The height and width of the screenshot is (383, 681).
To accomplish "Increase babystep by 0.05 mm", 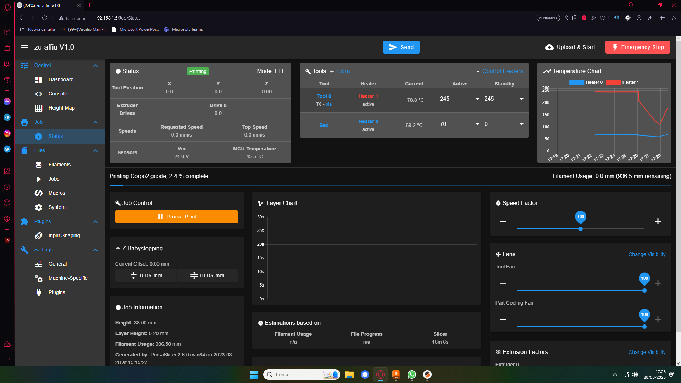I will [x=207, y=276].
